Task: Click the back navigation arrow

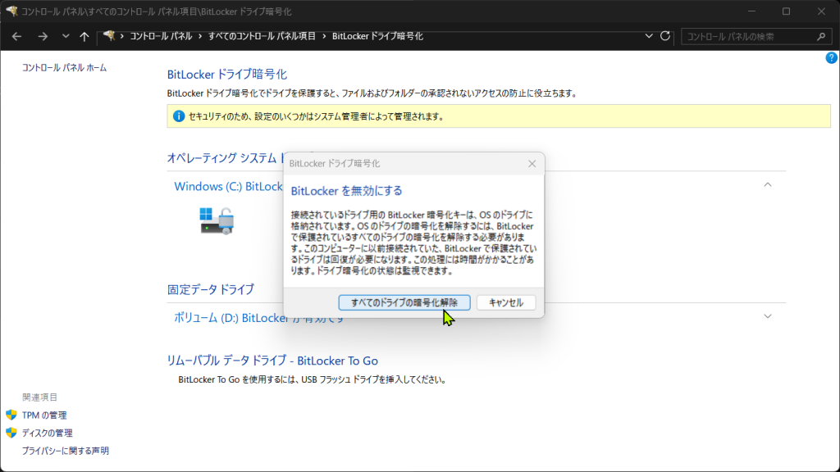Action: click(x=16, y=37)
